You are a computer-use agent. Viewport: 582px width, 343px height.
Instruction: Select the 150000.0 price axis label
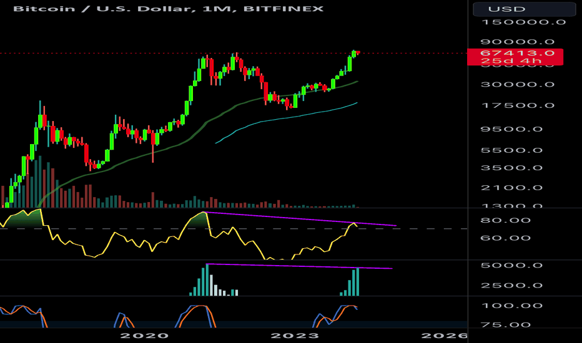523,22
